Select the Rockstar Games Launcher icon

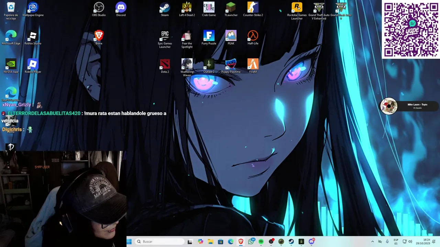point(297,11)
